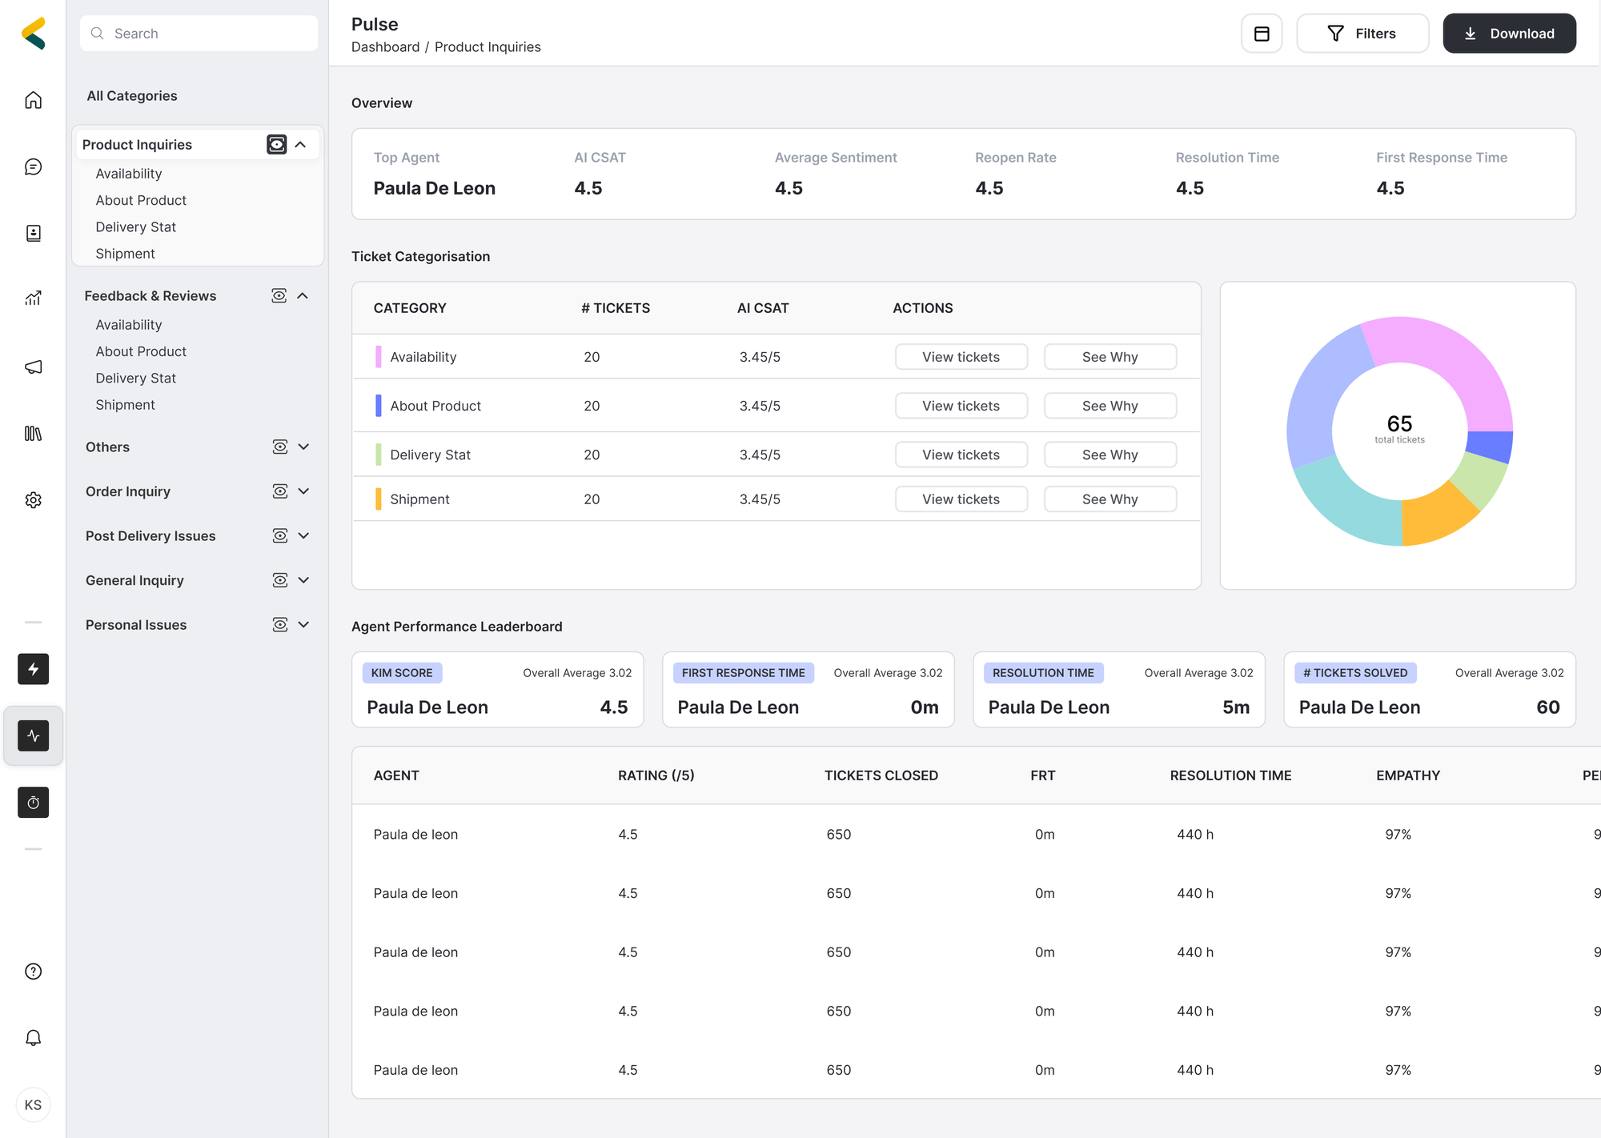Click the analytics chart sidebar icon
Screen dimensions: 1601x1138
[x=33, y=299]
